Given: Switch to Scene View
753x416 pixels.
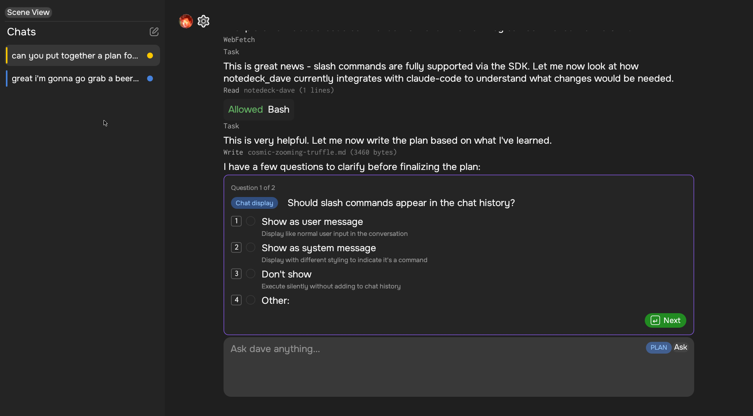Looking at the screenshot, I should [x=28, y=13].
